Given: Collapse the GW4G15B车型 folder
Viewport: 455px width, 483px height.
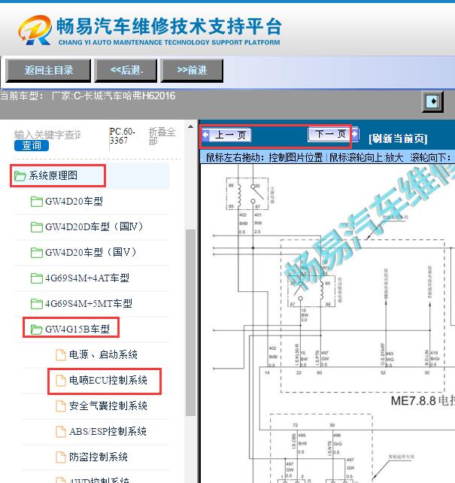Looking at the screenshot, I should pyautogui.click(x=77, y=330).
